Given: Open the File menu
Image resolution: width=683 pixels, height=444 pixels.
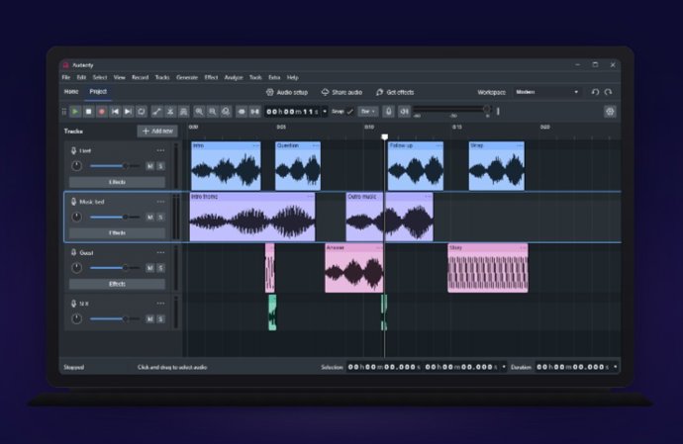Looking at the screenshot, I should pyautogui.click(x=65, y=77).
